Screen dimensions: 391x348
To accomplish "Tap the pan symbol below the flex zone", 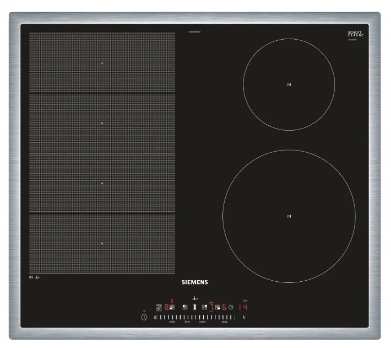I will [37, 277].
